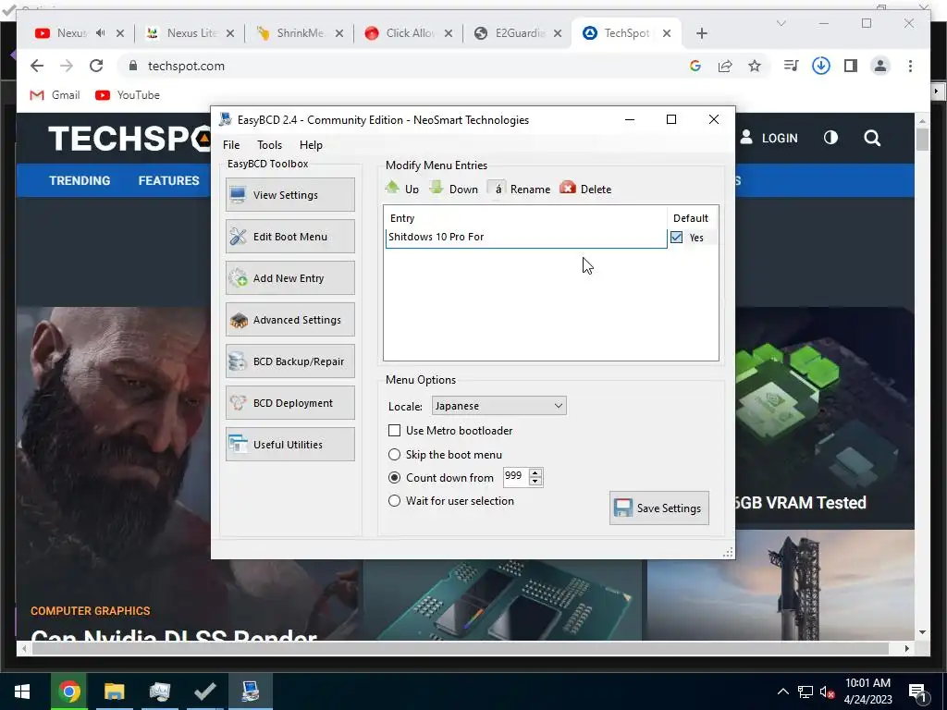Open checkmark app in taskbar

point(205,692)
